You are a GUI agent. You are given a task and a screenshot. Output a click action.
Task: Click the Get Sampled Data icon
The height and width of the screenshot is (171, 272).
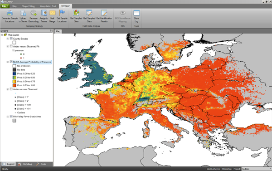point(89,16)
